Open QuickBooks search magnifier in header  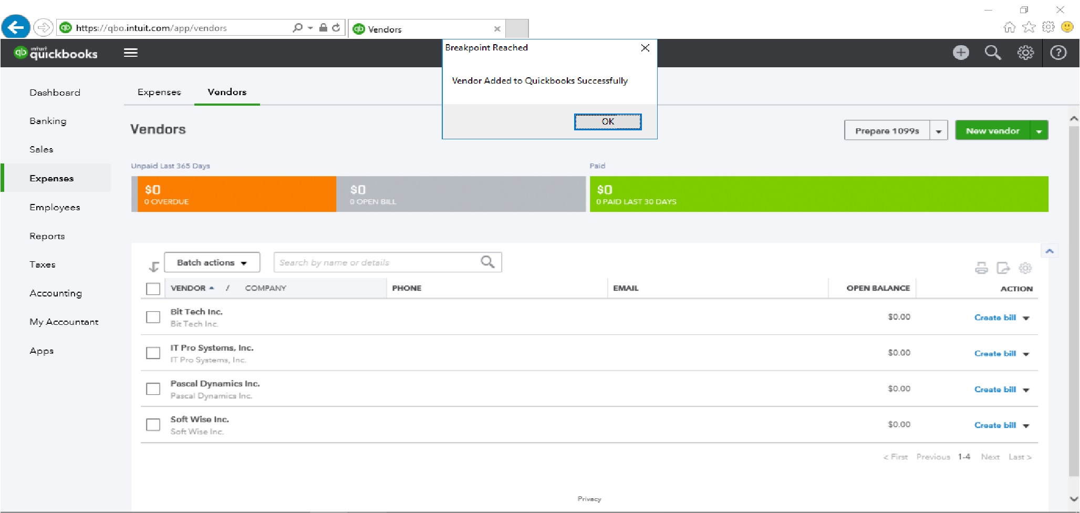click(x=993, y=53)
